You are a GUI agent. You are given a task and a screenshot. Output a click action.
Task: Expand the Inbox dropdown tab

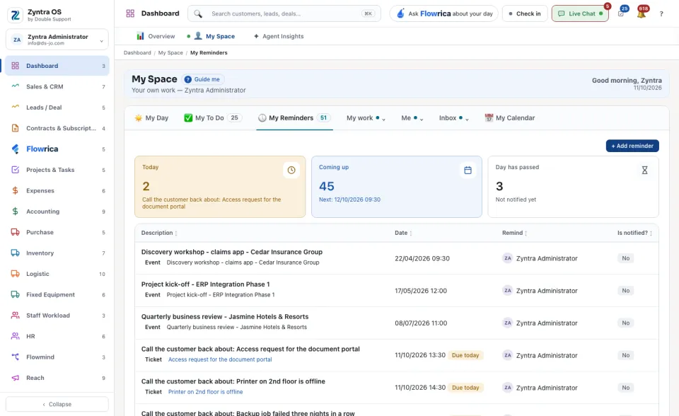tap(454, 118)
